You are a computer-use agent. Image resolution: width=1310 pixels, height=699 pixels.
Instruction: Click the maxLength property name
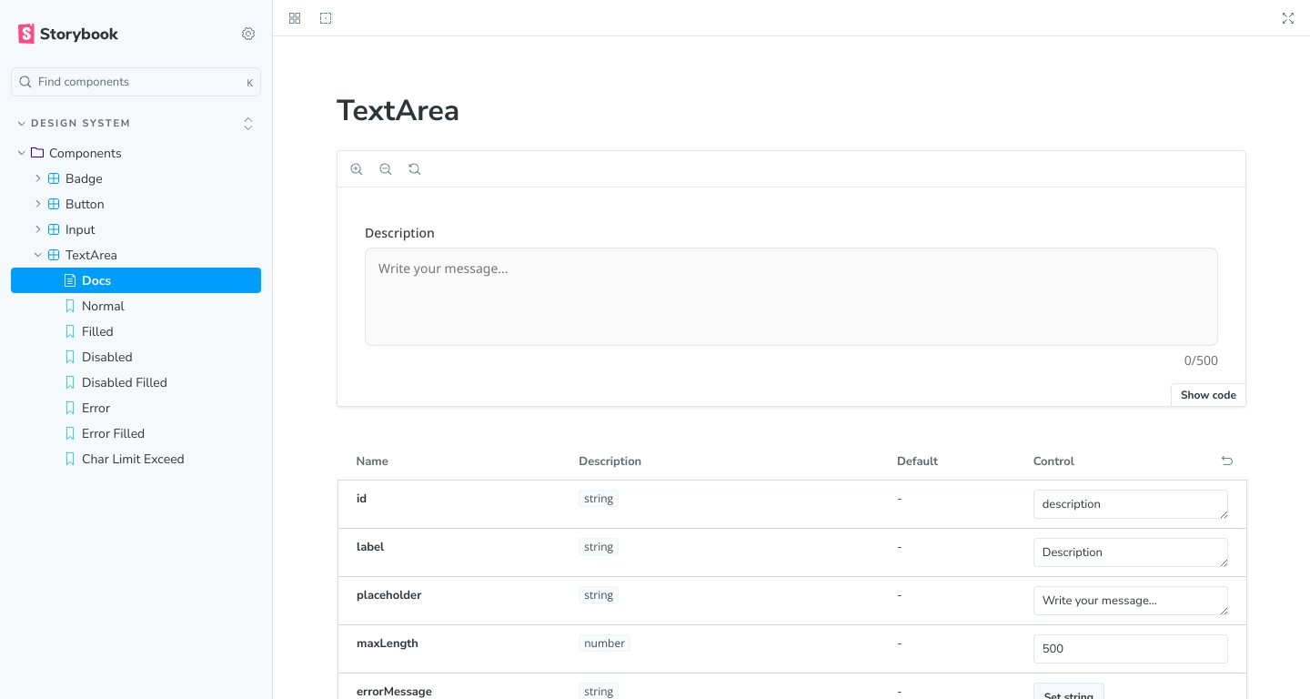click(388, 643)
